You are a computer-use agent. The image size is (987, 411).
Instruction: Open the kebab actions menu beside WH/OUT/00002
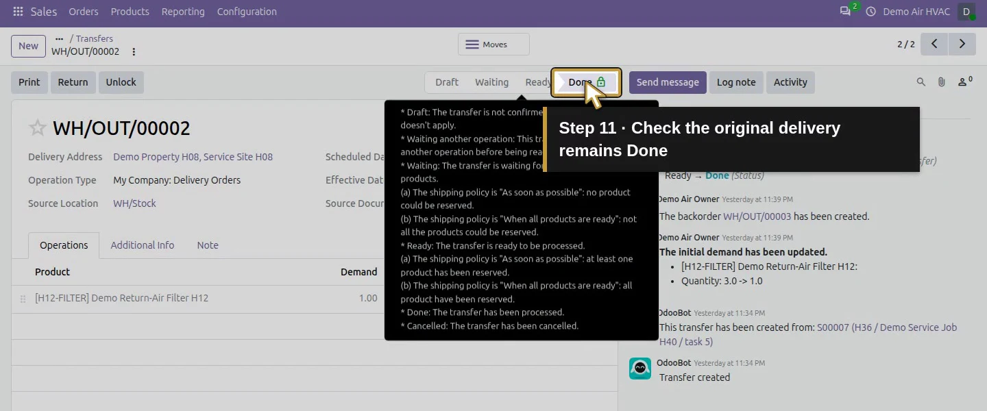point(134,52)
